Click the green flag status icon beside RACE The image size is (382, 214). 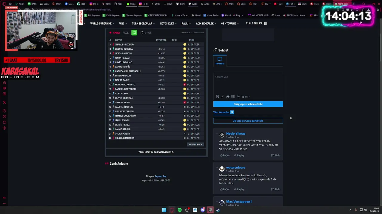[134, 33]
